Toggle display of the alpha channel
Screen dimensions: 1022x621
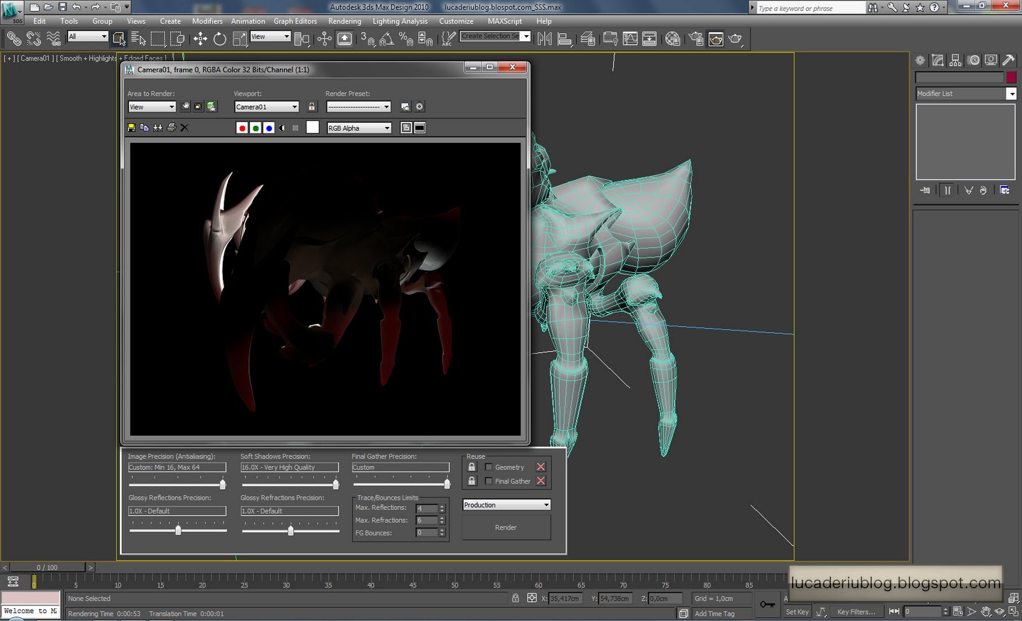(282, 128)
